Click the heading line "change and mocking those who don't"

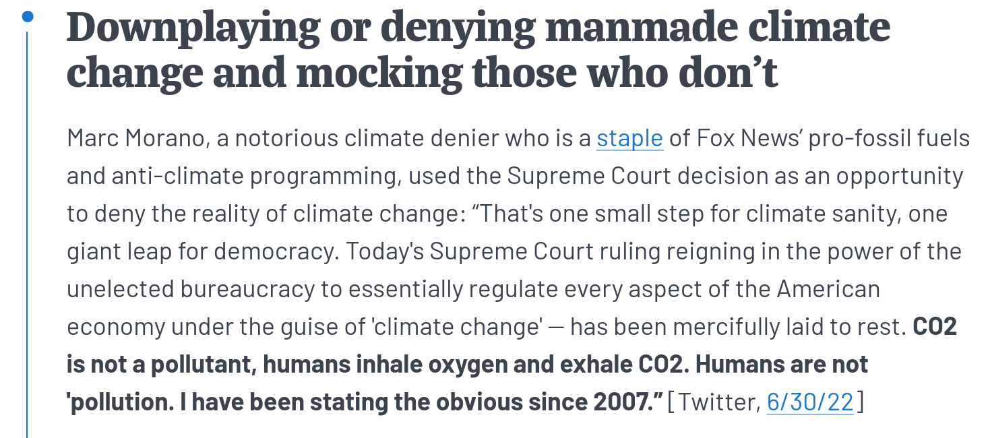[423, 72]
